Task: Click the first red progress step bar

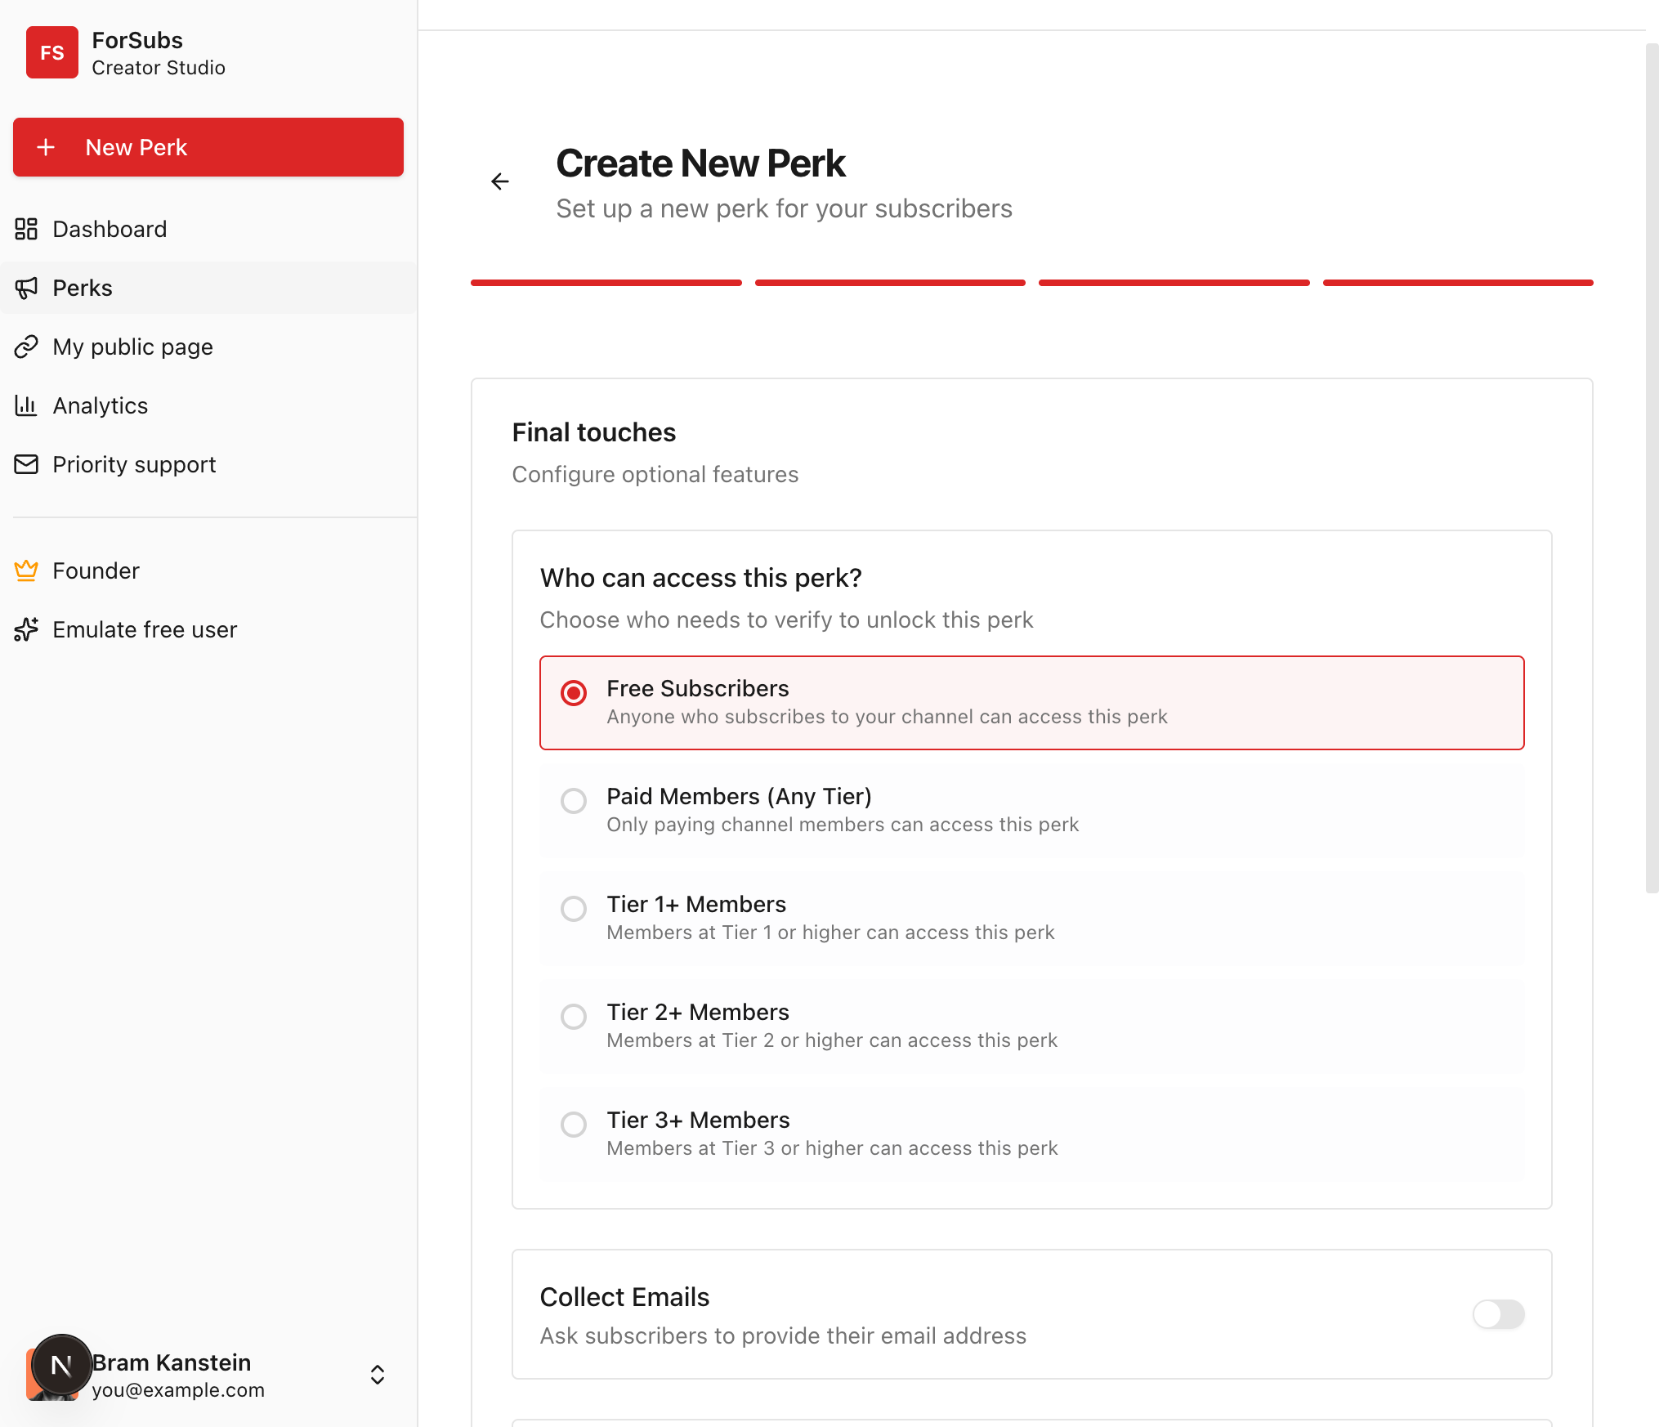Action: tap(606, 283)
